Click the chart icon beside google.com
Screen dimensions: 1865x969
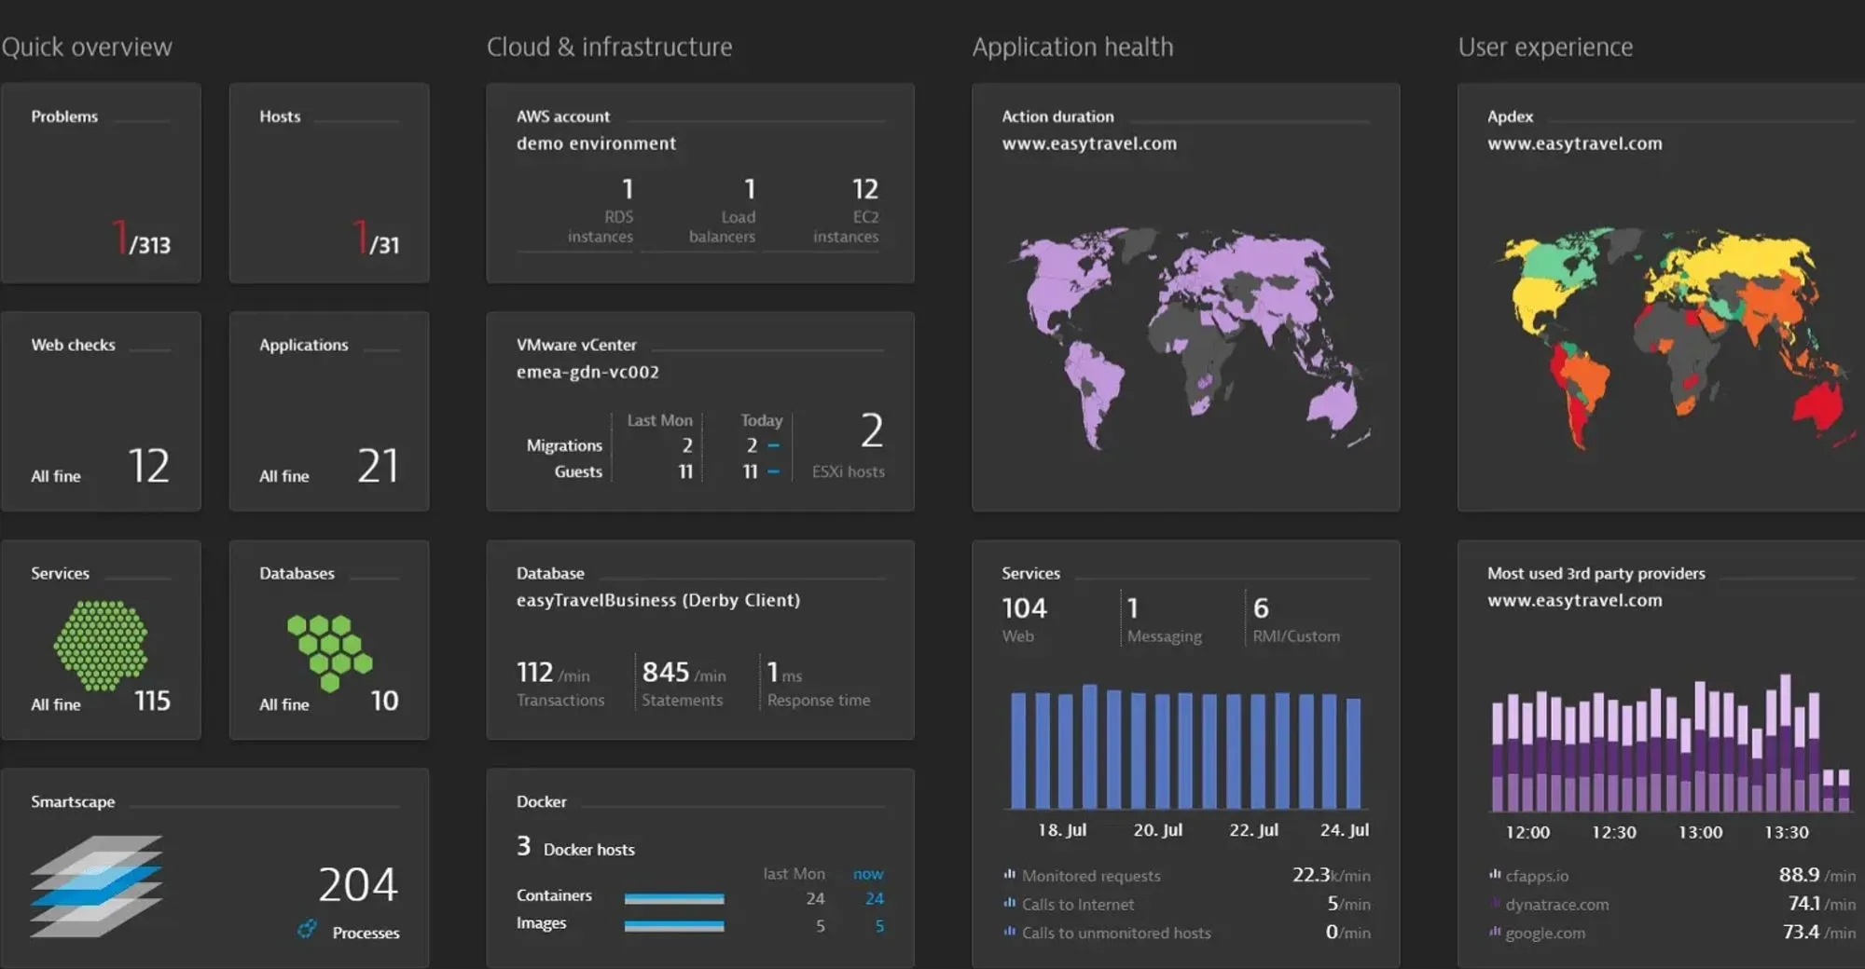1495,932
